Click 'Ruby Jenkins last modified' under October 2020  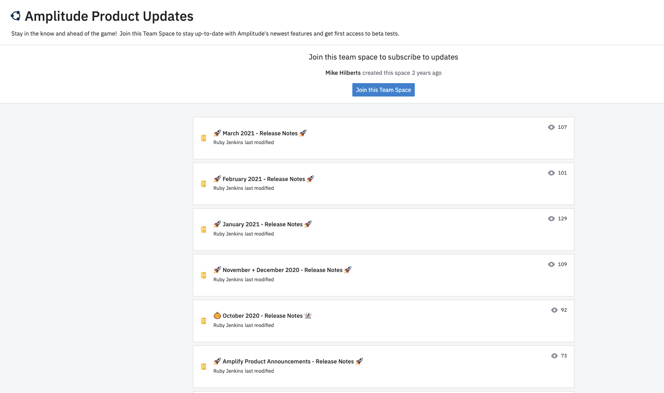click(244, 326)
